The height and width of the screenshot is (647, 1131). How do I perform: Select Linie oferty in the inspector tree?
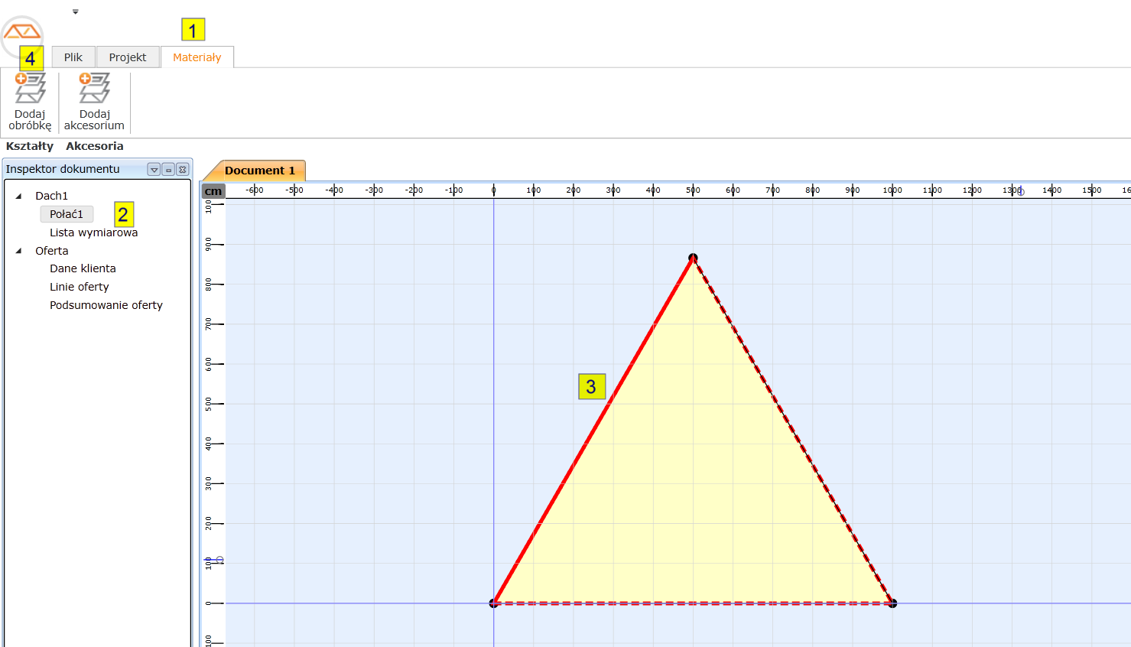(79, 287)
